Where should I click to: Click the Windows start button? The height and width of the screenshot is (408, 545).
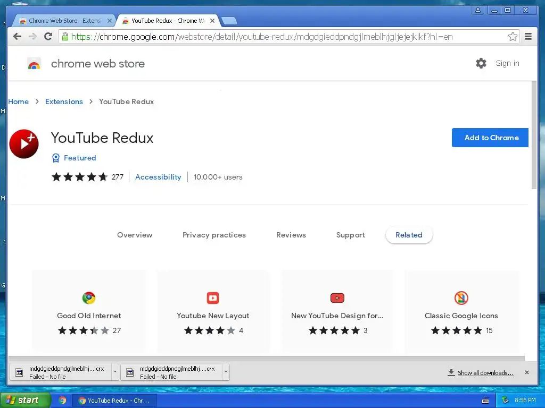[24, 401]
